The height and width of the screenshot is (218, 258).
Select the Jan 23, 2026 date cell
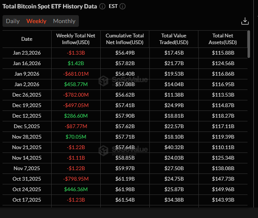point(27,53)
